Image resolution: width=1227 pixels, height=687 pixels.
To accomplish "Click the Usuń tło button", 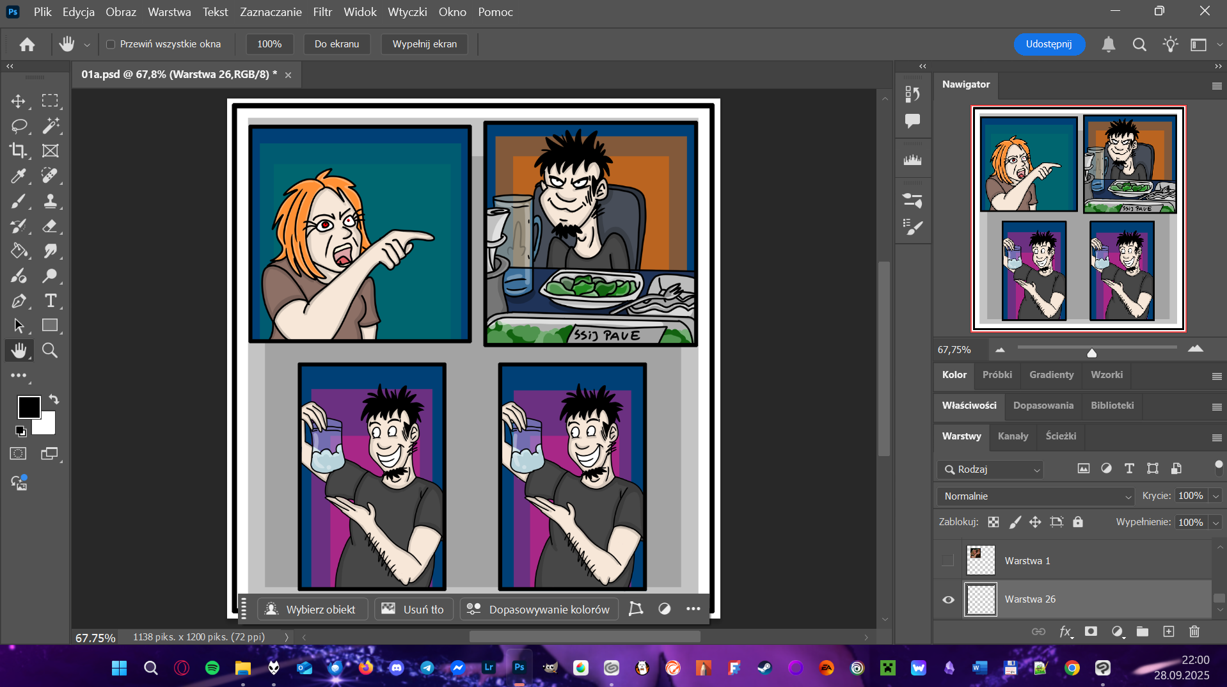I will pyautogui.click(x=413, y=609).
